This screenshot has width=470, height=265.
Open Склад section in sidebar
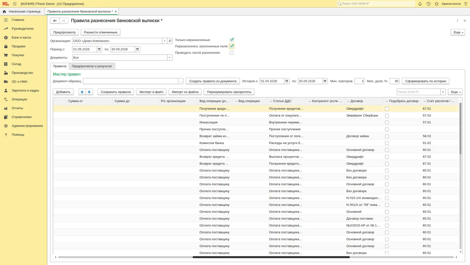[16, 64]
